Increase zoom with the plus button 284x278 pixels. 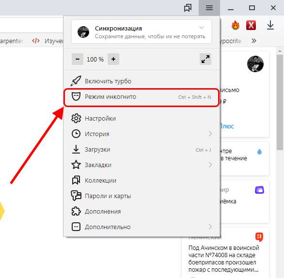[113, 59]
